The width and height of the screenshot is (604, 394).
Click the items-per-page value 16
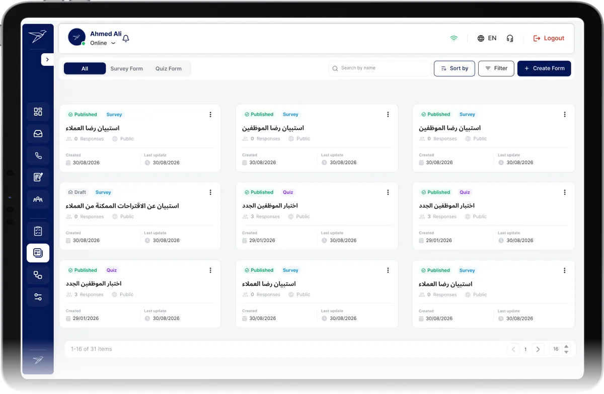click(x=556, y=349)
